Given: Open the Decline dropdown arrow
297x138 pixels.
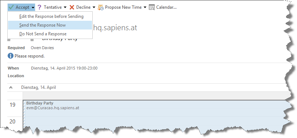Looking at the screenshot, I should tap(94, 7).
